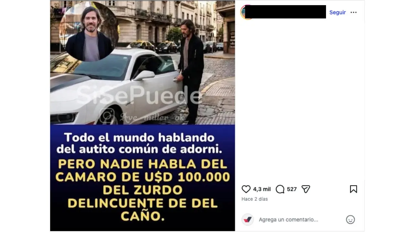View the 4,3 mil likes list

pyautogui.click(x=262, y=189)
